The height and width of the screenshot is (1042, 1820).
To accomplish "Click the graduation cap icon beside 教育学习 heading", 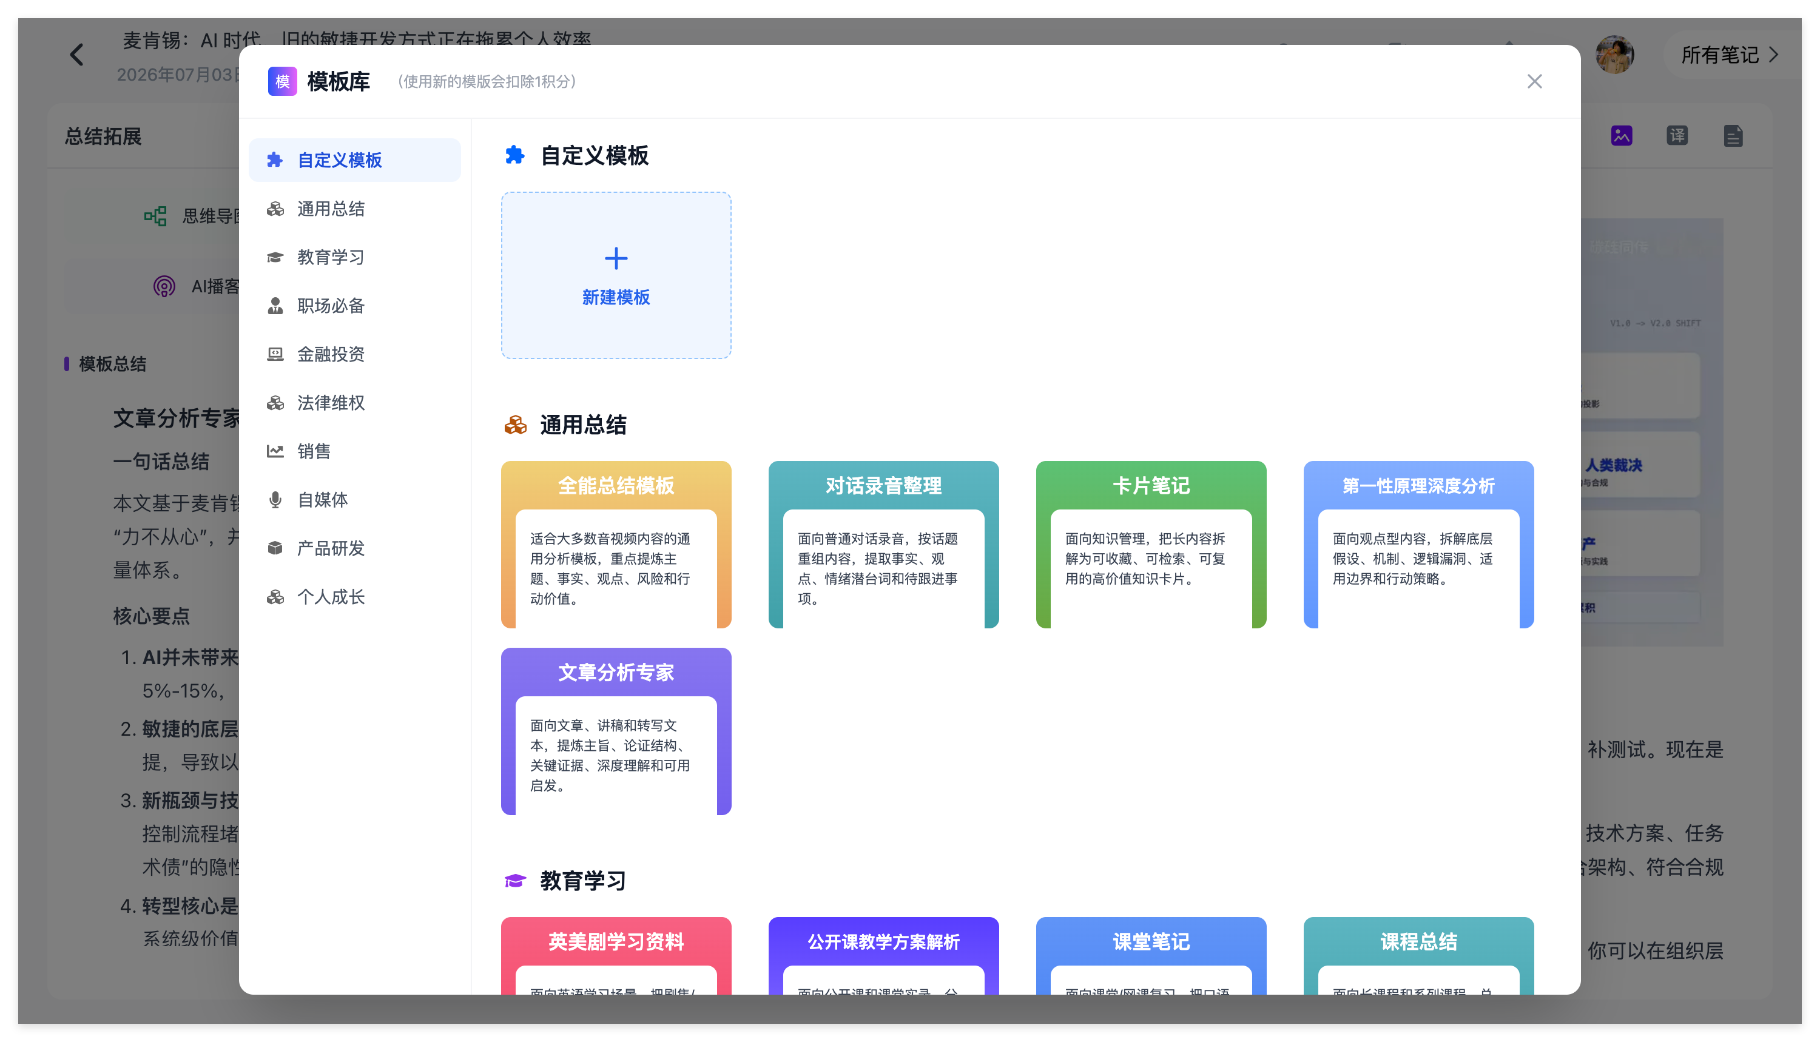I will coord(515,880).
